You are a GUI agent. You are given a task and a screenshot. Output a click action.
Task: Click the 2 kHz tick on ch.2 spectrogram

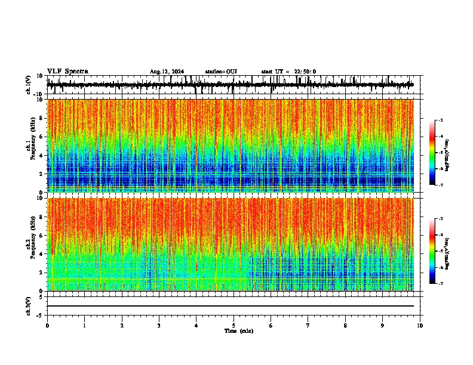(41, 273)
